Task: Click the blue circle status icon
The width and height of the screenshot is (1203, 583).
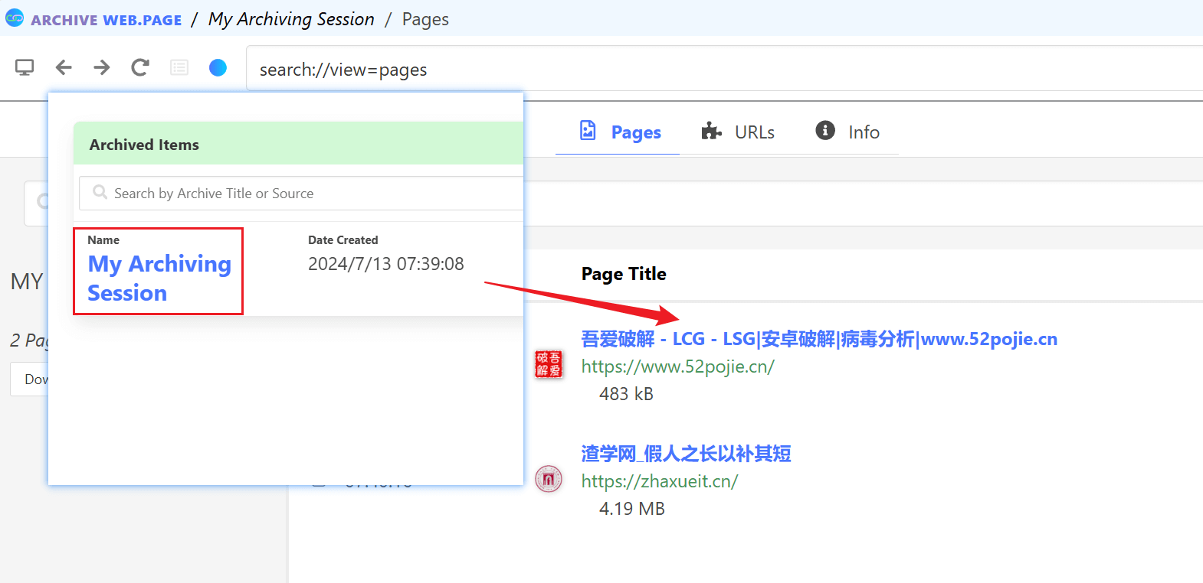Action: pyautogui.click(x=218, y=68)
